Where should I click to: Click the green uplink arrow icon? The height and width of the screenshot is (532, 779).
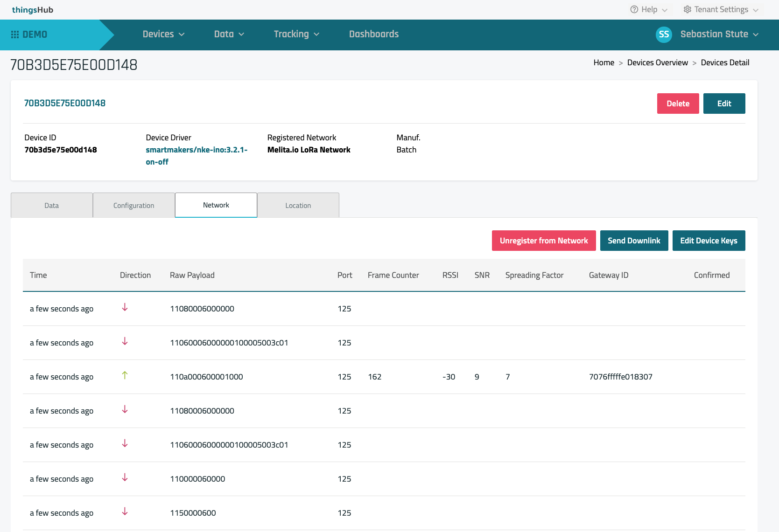[125, 375]
